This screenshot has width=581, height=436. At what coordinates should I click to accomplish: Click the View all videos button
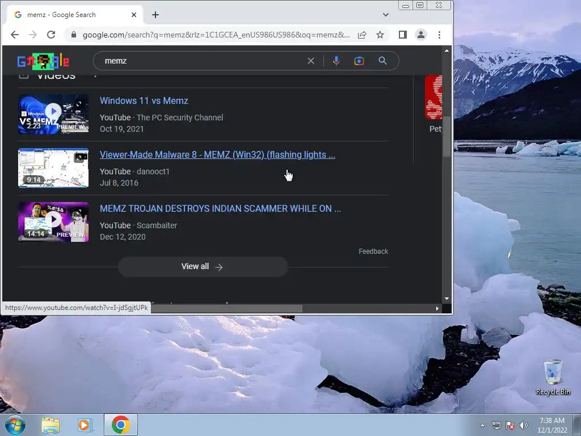[x=203, y=267]
